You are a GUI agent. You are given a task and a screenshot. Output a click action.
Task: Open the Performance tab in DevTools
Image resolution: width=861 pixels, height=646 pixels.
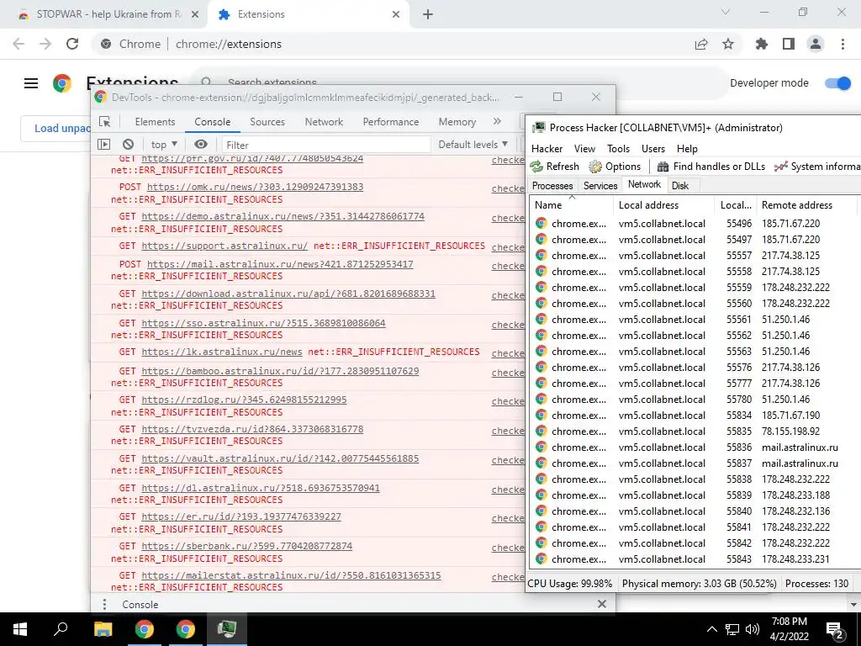[391, 122]
